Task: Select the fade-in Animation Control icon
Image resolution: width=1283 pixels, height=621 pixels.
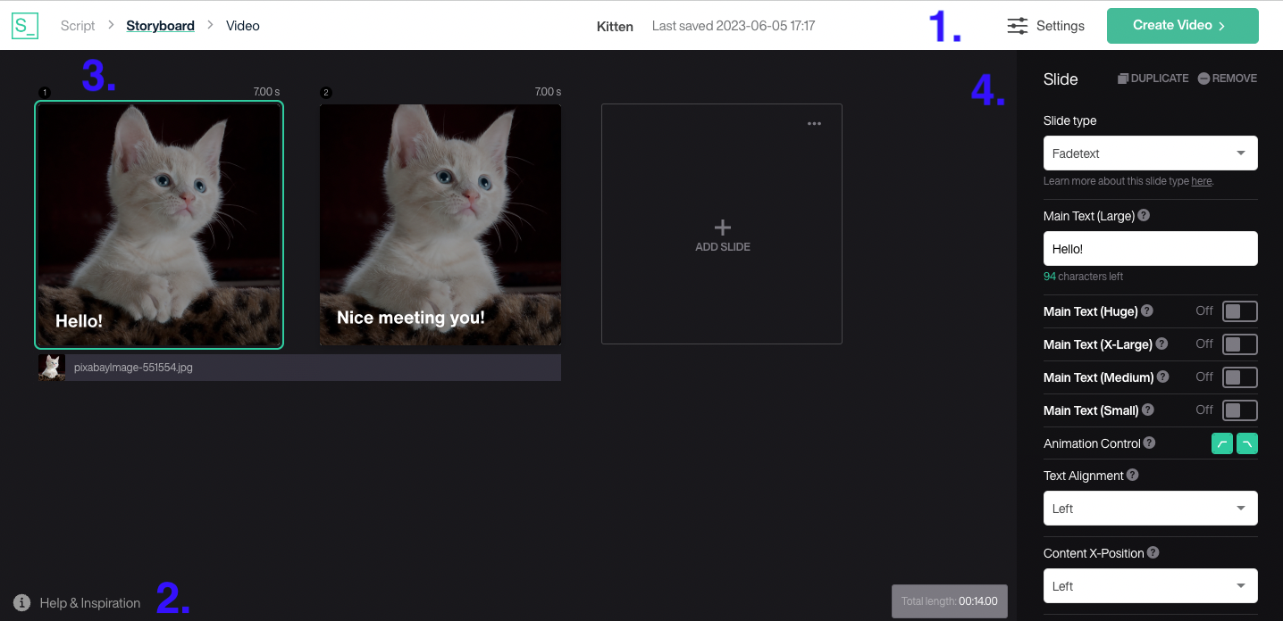Action: 1221,443
